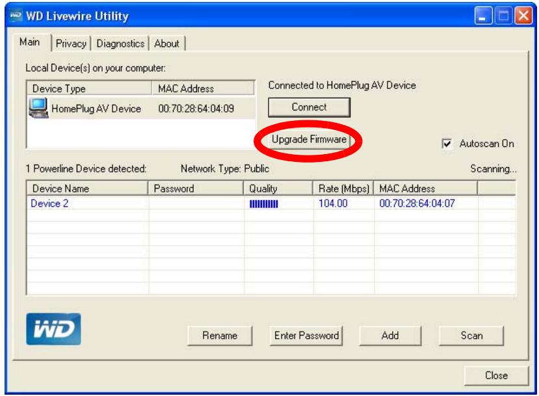Click the WD logo image

[53, 329]
